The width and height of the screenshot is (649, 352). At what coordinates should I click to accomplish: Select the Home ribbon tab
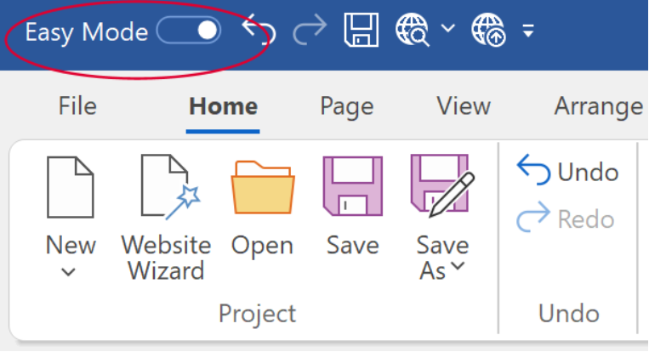coord(223,106)
